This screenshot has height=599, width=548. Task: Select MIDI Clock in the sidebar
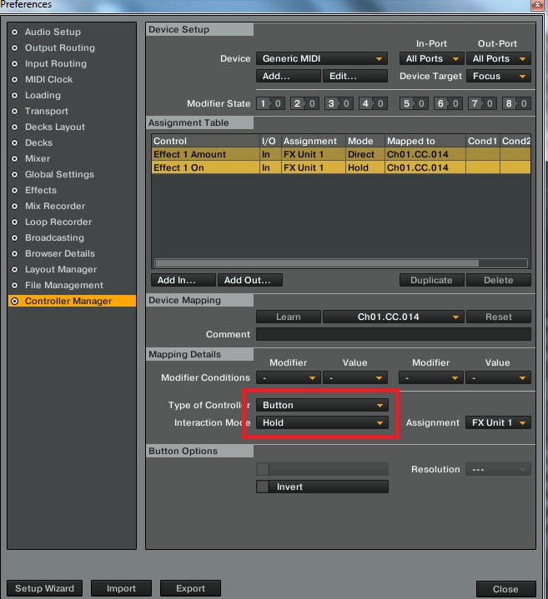pyautogui.click(x=48, y=79)
